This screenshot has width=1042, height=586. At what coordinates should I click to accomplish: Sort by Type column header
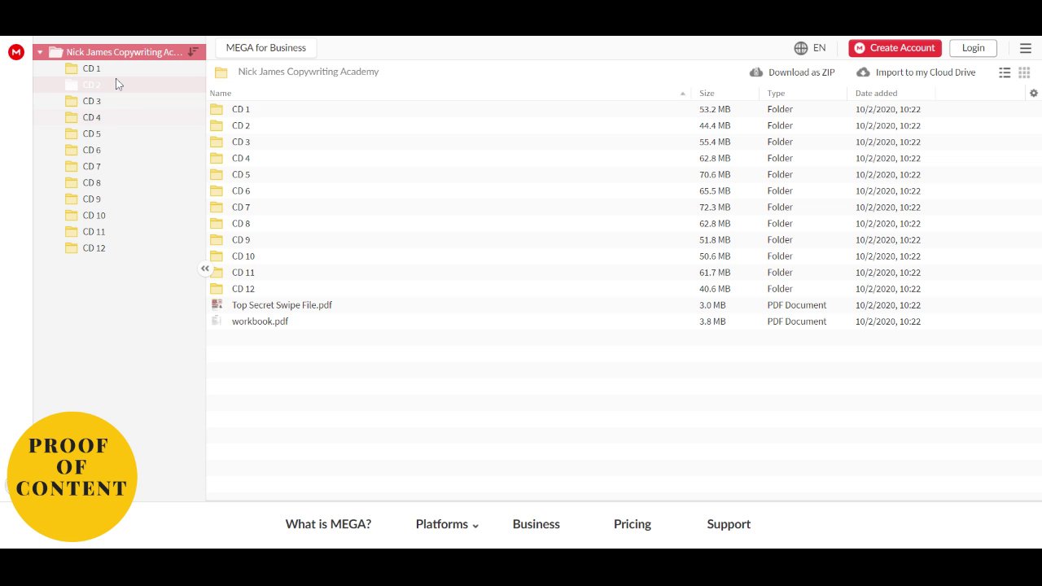(776, 93)
